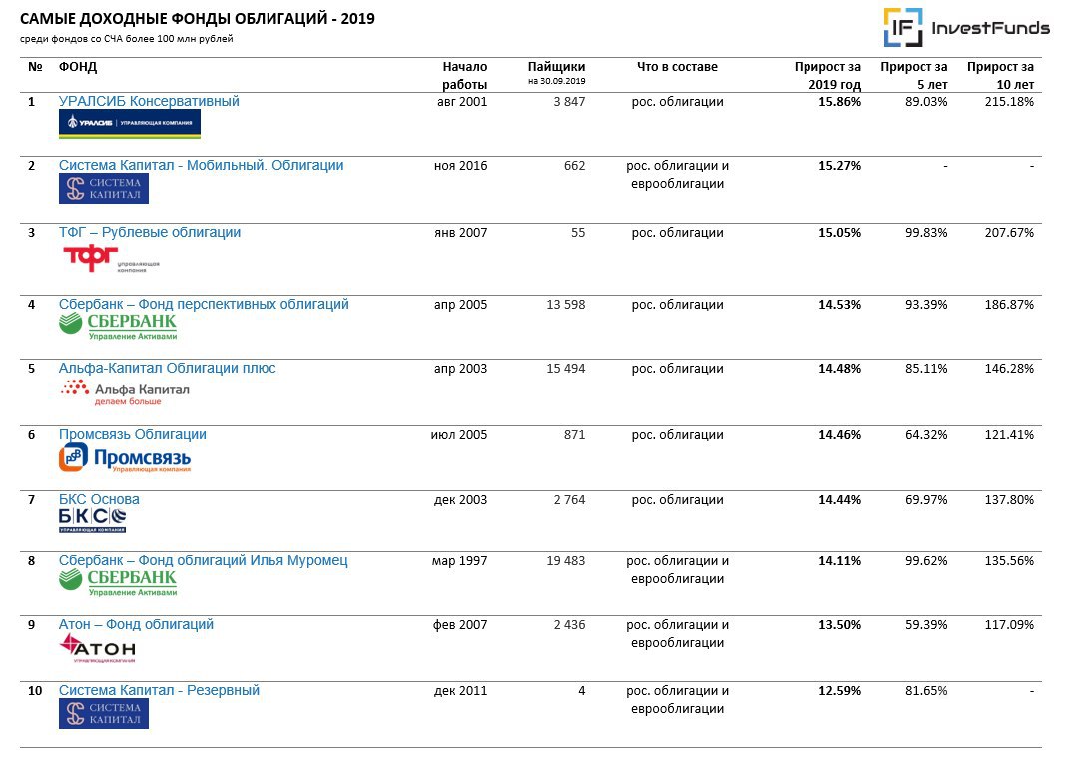1076x765 pixels.
Task: Click the УРАЛСИБ management company logo
Action: click(130, 124)
